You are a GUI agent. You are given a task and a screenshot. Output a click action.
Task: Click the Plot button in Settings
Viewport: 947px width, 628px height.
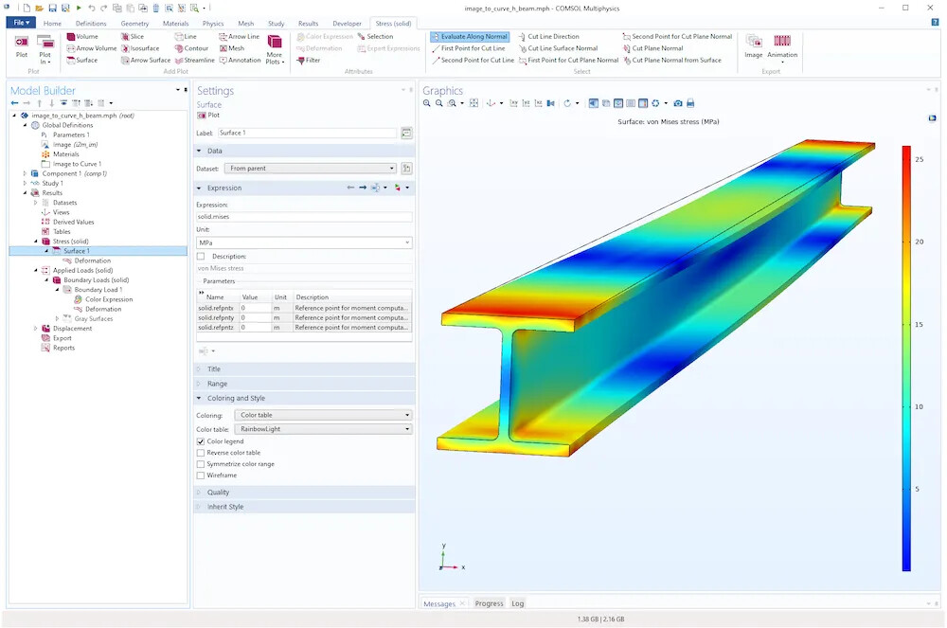207,116
